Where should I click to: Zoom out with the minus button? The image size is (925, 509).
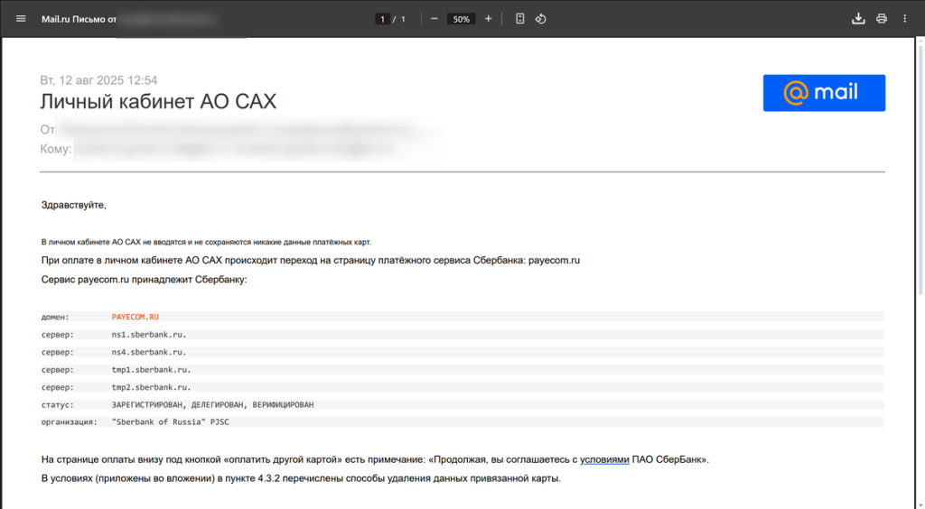coord(434,19)
